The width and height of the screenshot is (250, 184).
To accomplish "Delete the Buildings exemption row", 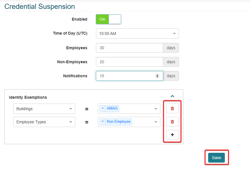I will click(172, 109).
